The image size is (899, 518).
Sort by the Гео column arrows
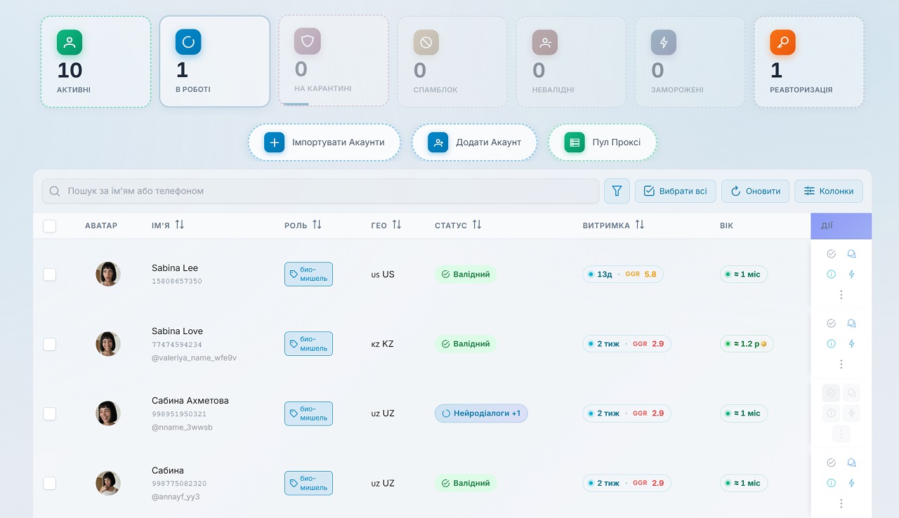click(397, 225)
